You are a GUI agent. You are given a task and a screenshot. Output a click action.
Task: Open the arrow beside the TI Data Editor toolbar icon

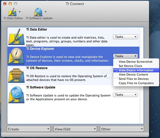20,12
